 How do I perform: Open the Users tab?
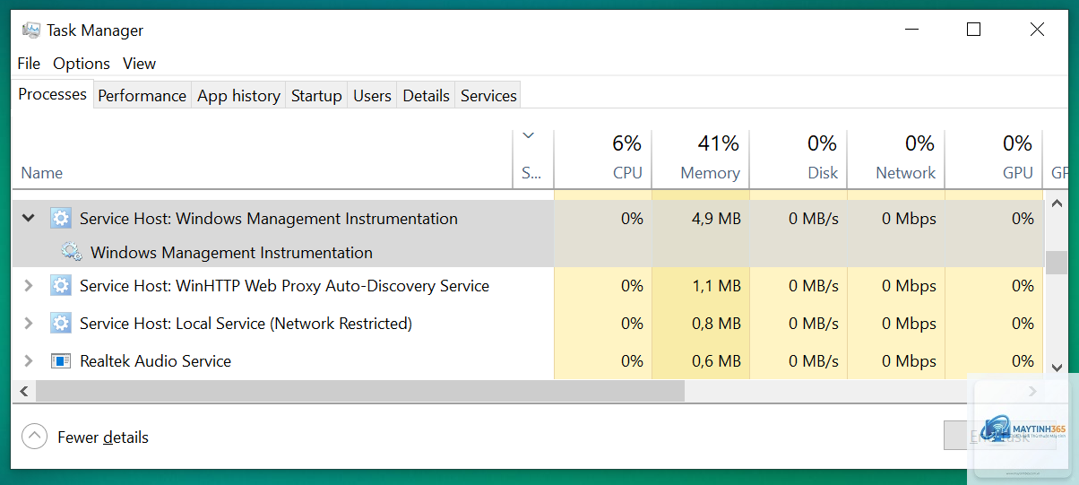point(372,96)
